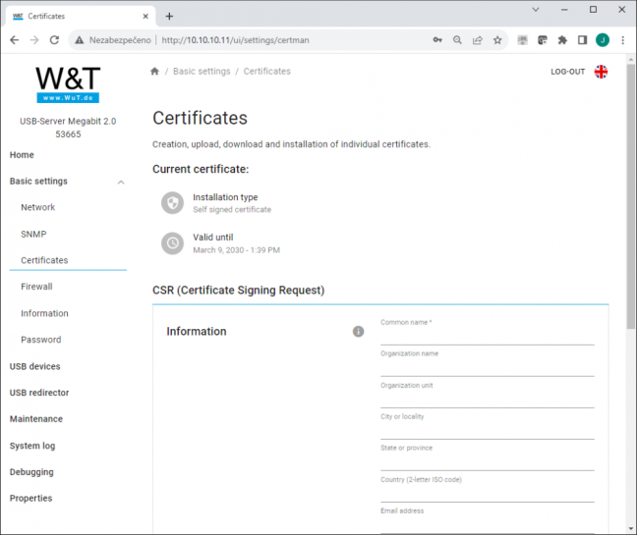Click the W&T logo

(68, 84)
